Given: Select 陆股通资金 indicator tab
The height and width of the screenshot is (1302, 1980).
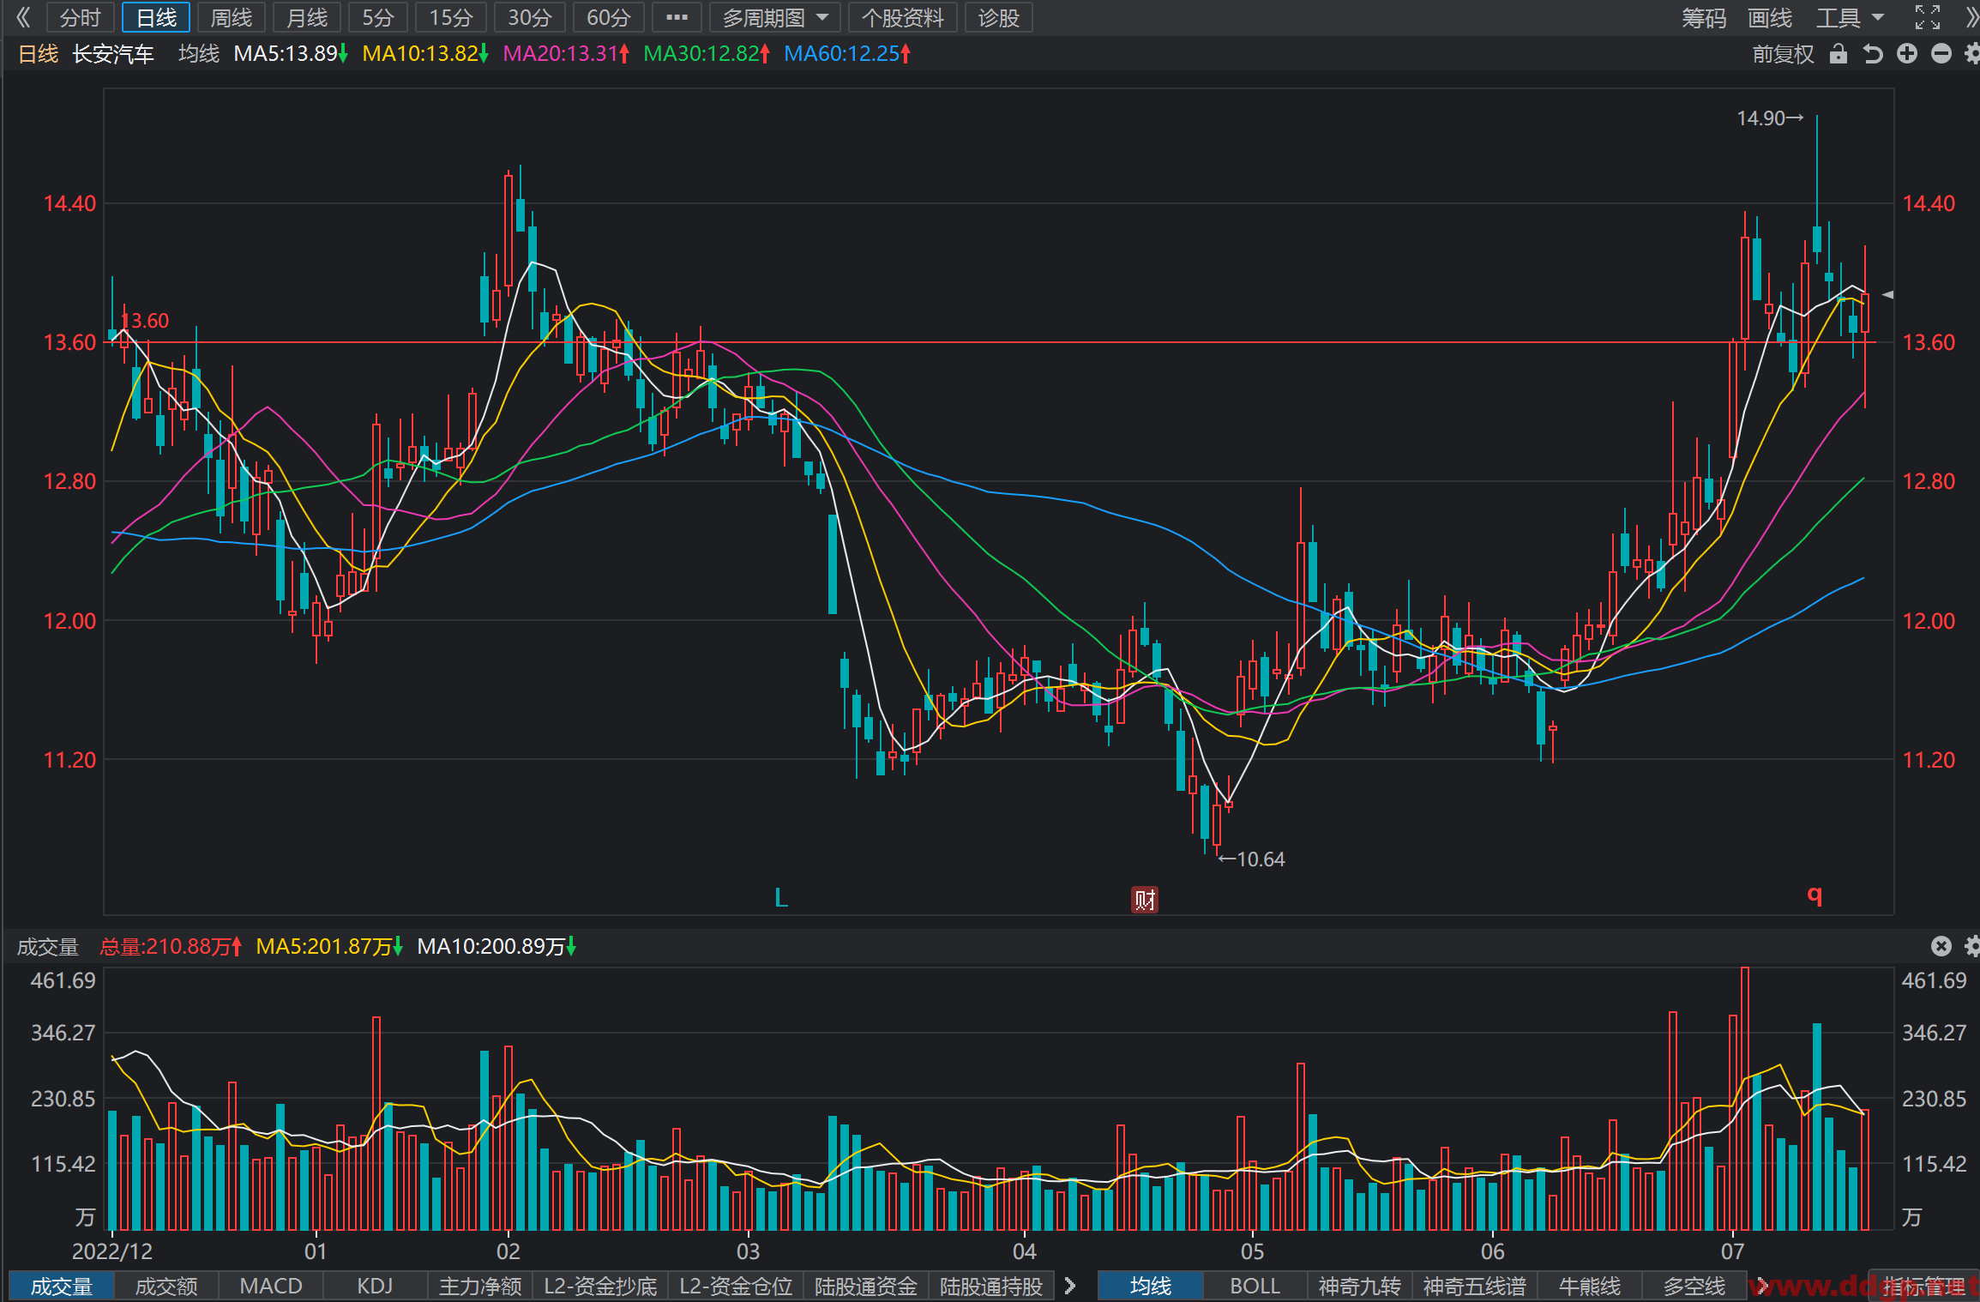Looking at the screenshot, I should click(x=866, y=1286).
